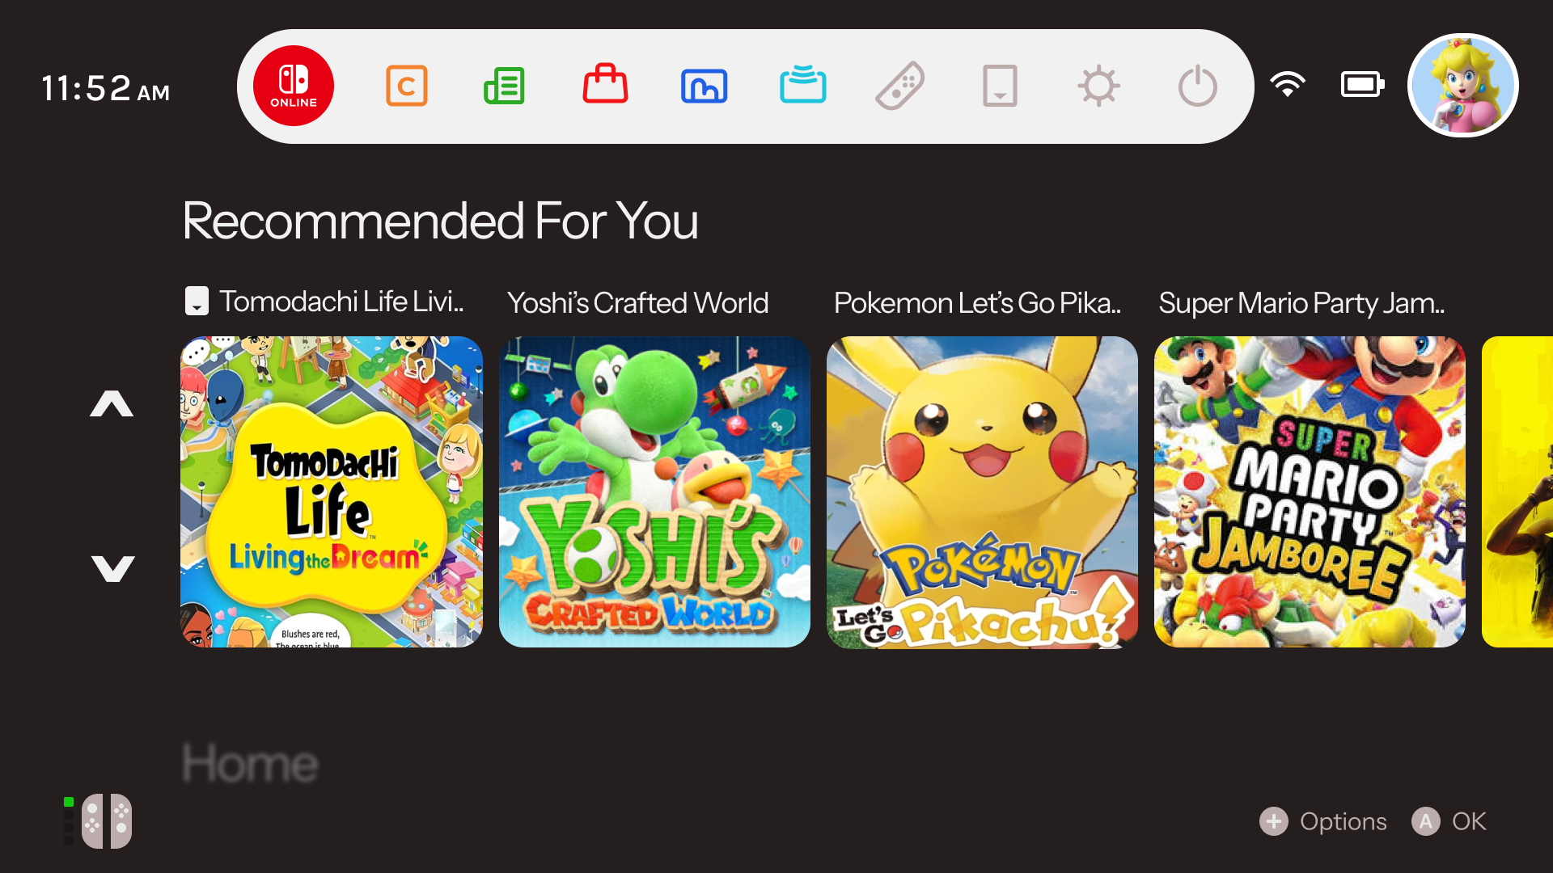The width and height of the screenshot is (1553, 873).
Task: Open the orange GameChat C icon
Action: tap(406, 86)
